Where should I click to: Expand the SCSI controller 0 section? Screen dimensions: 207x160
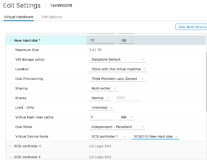pyautogui.click(x=11, y=146)
